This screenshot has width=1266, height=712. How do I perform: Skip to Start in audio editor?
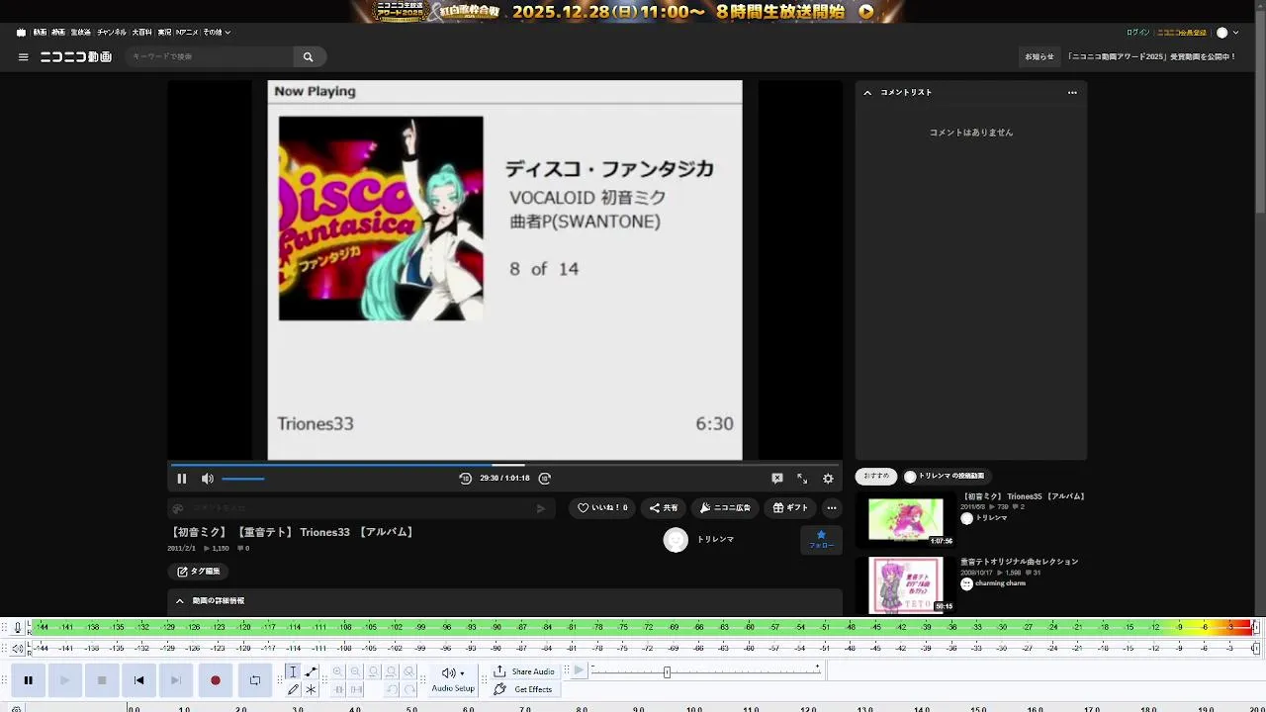[139, 680]
